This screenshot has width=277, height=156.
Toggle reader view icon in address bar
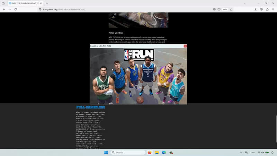click(214, 9)
